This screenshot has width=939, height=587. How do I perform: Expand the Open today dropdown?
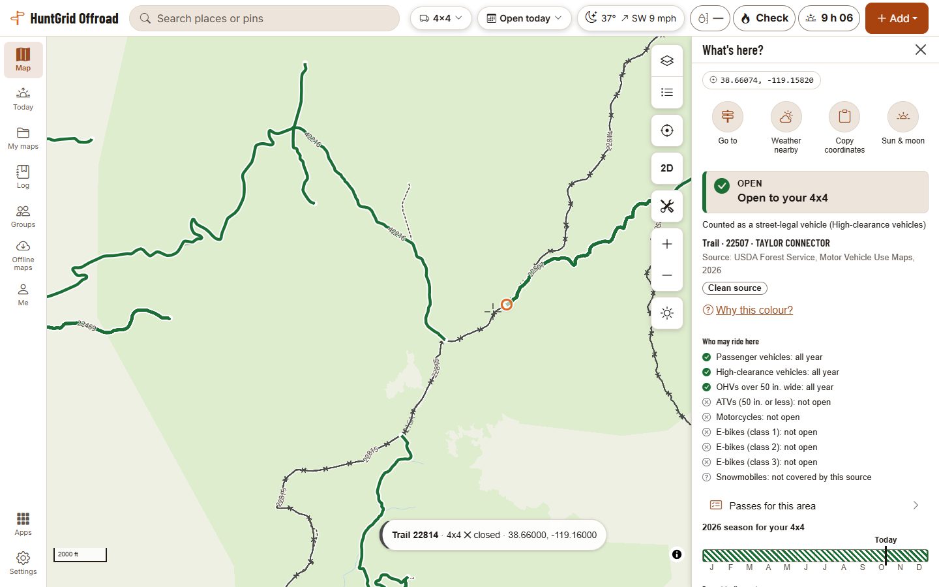point(524,18)
